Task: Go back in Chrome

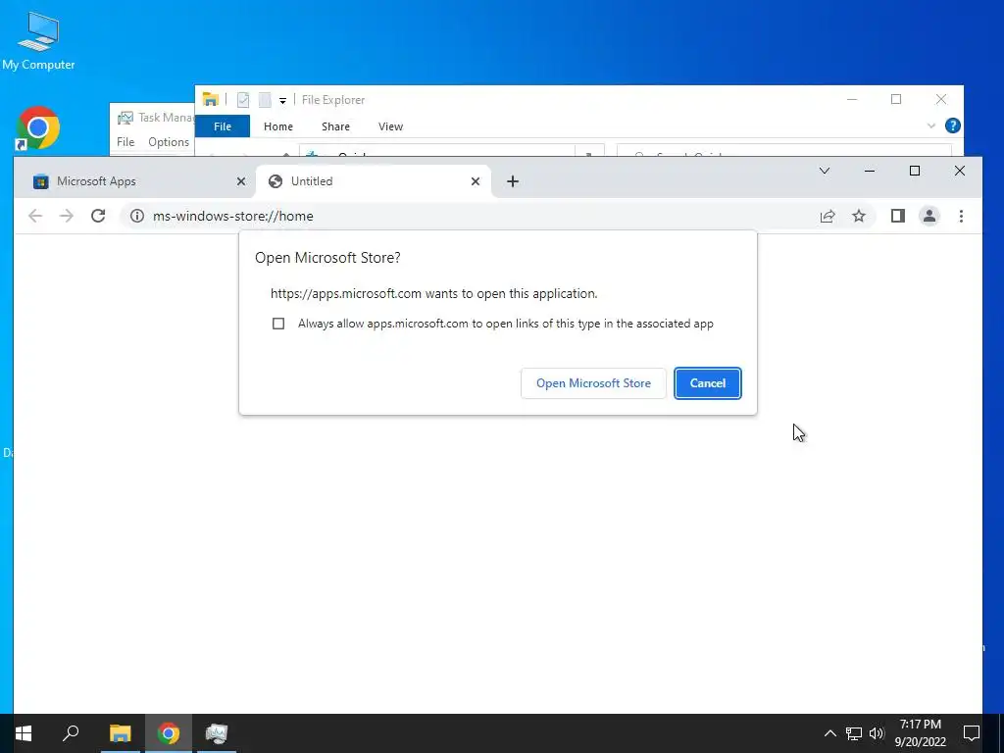Action: (x=35, y=216)
